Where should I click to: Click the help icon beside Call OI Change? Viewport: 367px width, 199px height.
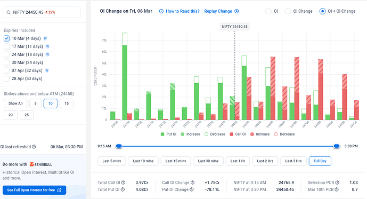point(192,182)
